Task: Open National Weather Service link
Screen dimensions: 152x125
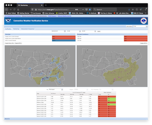Action: pyautogui.click(x=64, y=16)
